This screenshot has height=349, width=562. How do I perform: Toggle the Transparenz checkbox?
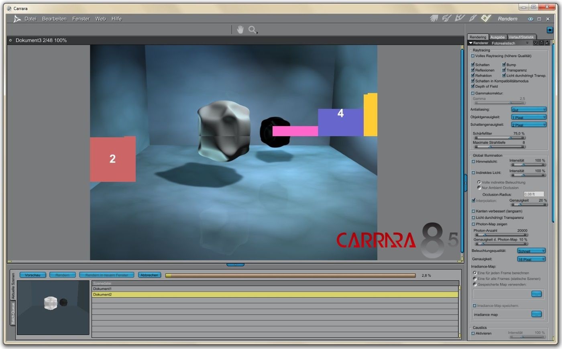click(504, 70)
